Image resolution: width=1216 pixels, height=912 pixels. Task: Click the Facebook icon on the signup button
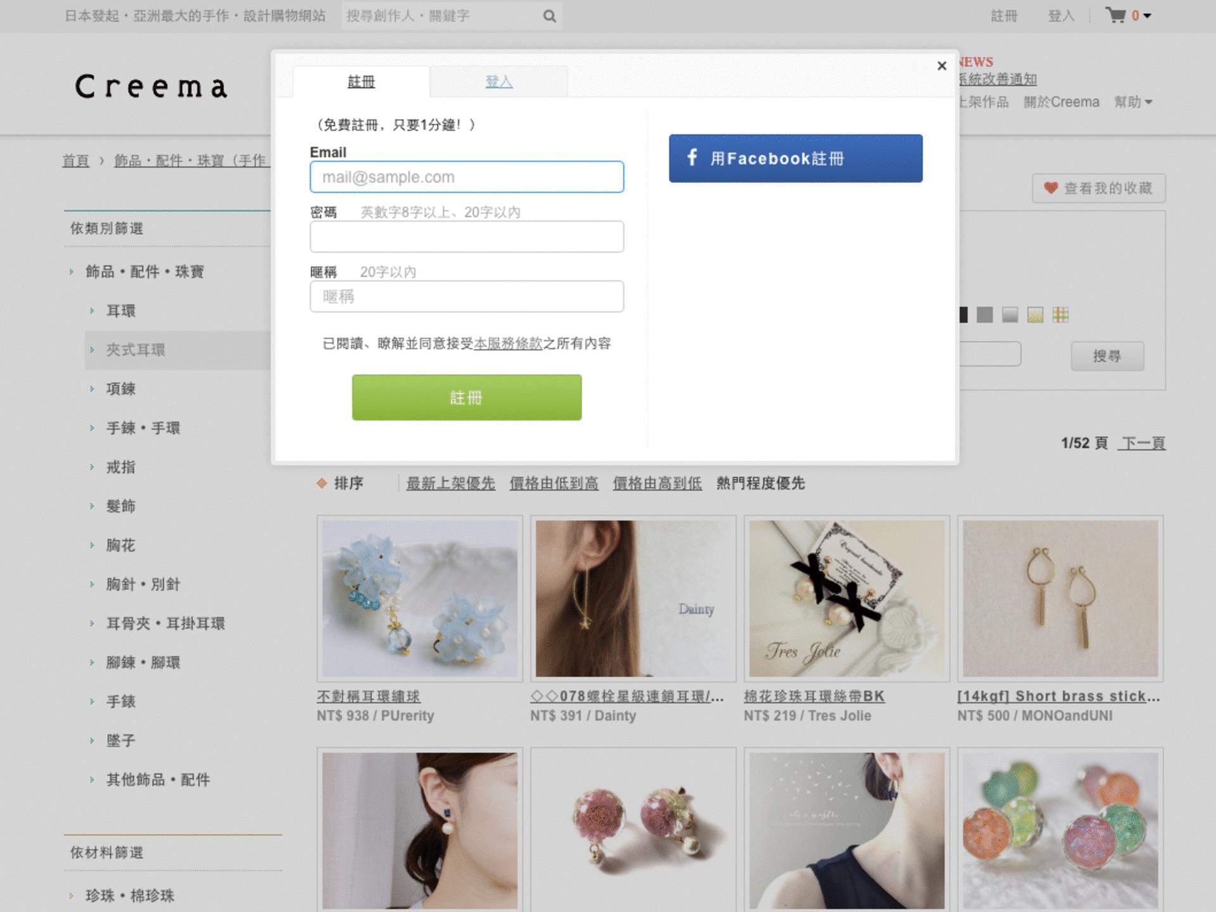[x=692, y=158]
